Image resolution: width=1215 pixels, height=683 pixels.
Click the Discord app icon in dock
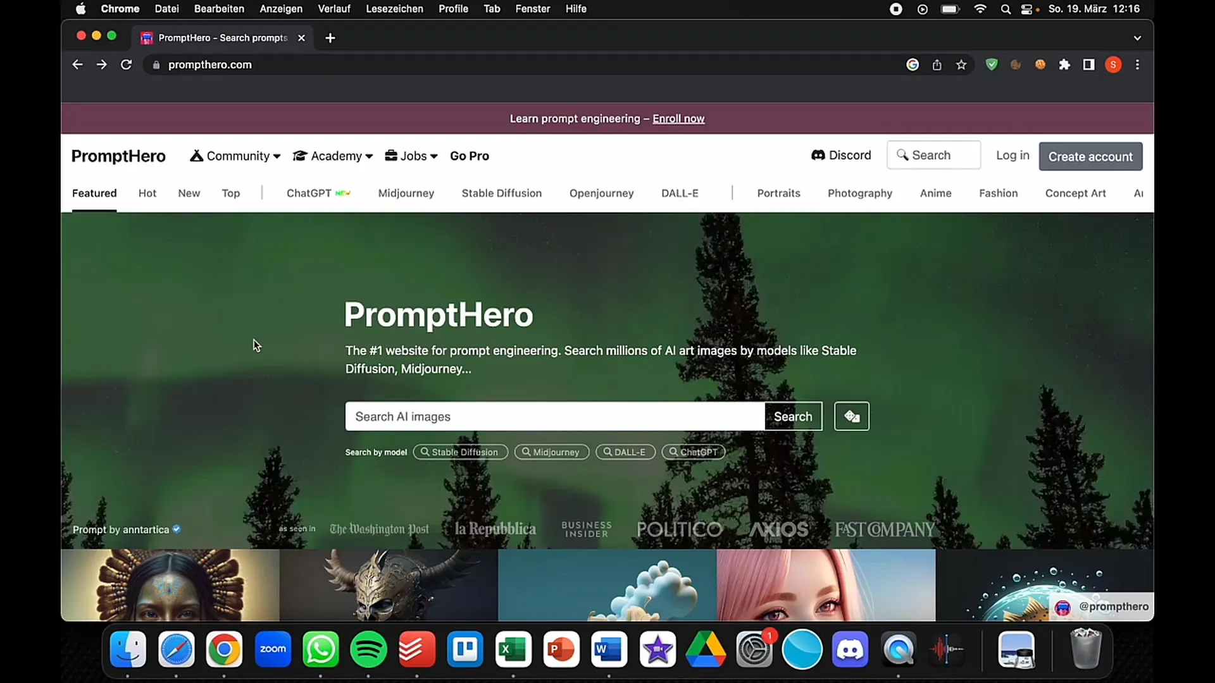coord(851,649)
